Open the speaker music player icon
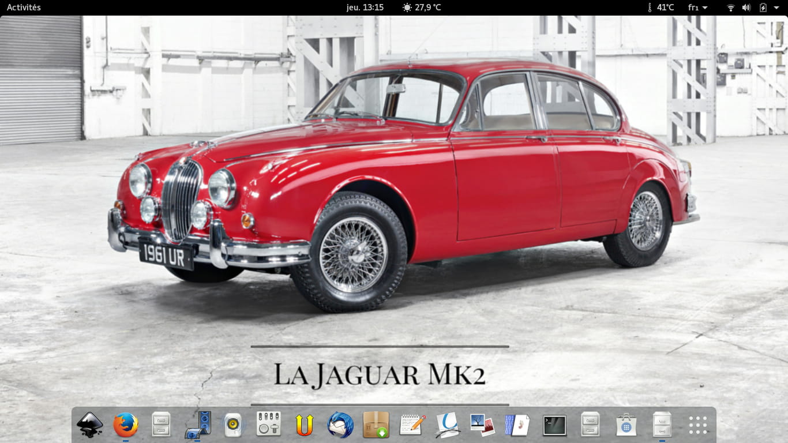The image size is (788, 443). click(x=233, y=425)
